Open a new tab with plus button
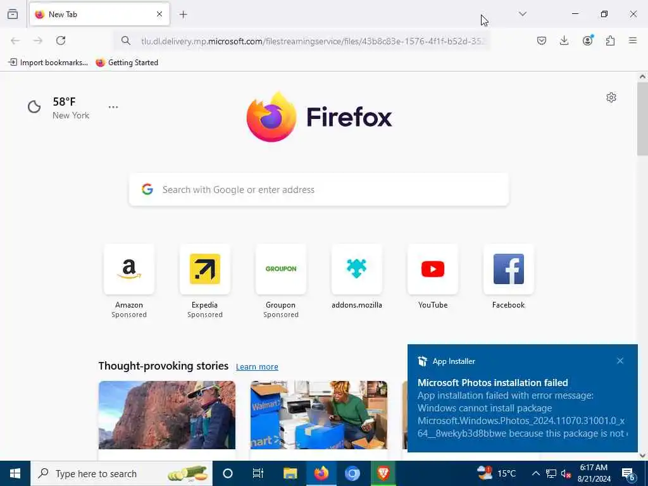Viewport: 648px width, 486px height. [184, 15]
